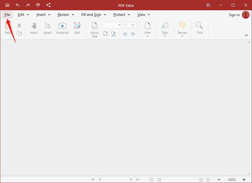Viewport: 252px width, 183px height.
Task: Open the Review comment dropdown in ribbon
Action: [x=182, y=29]
